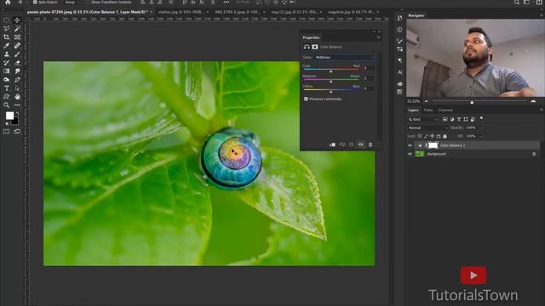Toggle Quick Mask mode
This screenshot has width=545, height=306.
(x=6, y=132)
